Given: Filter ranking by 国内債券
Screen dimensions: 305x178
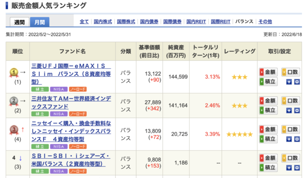Looking at the screenshot, I should coord(149,22).
